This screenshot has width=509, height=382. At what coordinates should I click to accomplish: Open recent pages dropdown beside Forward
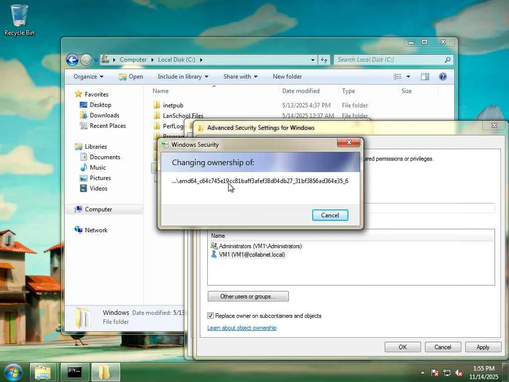click(96, 60)
